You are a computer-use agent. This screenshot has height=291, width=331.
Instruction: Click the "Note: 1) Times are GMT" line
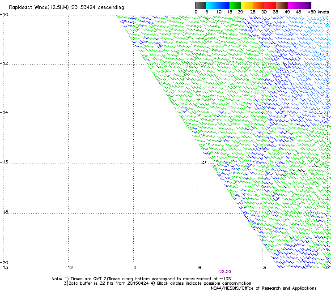click(x=141, y=279)
